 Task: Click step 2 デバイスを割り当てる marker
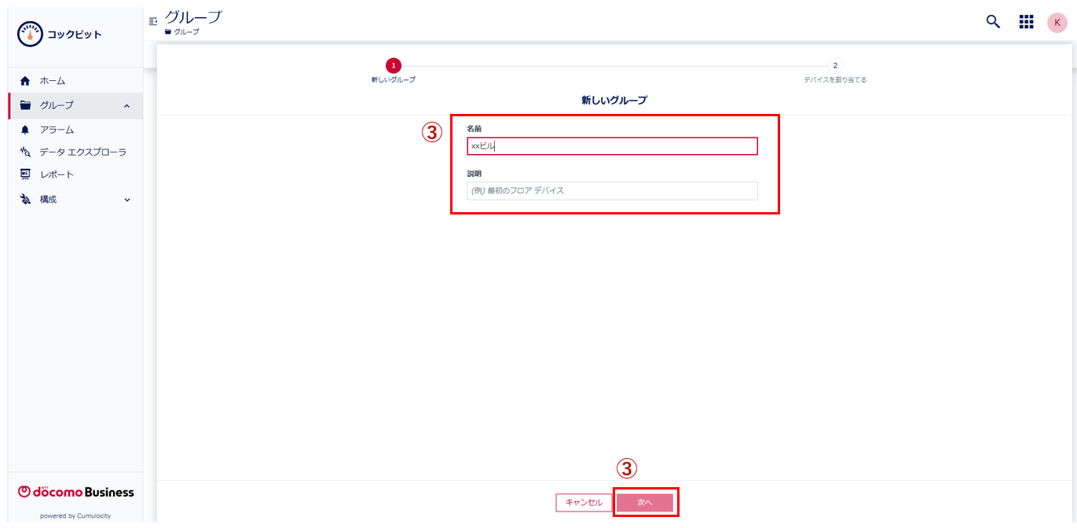835,66
